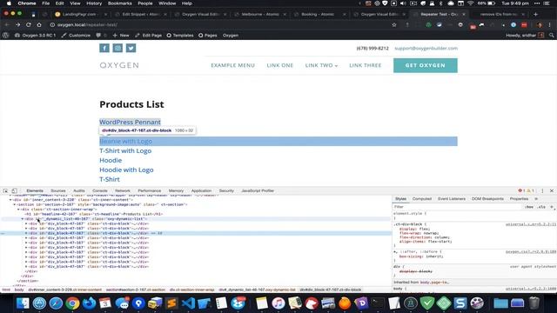Click the OXYGEN site logo
557x313 pixels.
pyautogui.click(x=119, y=65)
